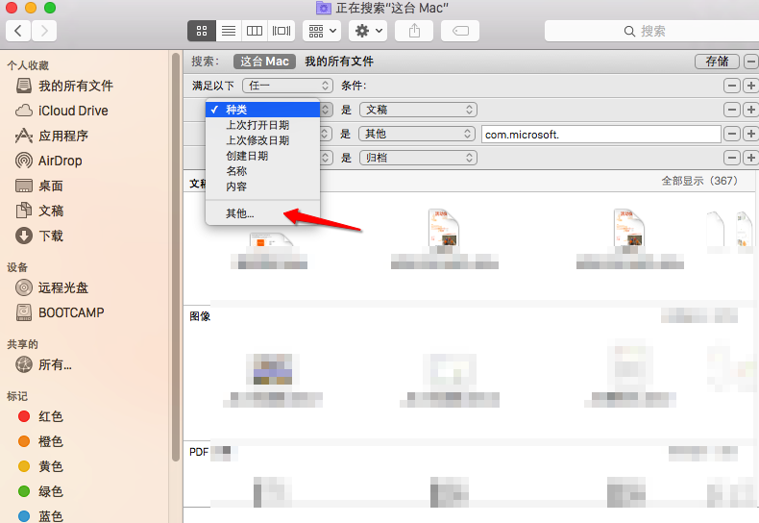Choose 内容 in the attribute menu

pos(262,187)
